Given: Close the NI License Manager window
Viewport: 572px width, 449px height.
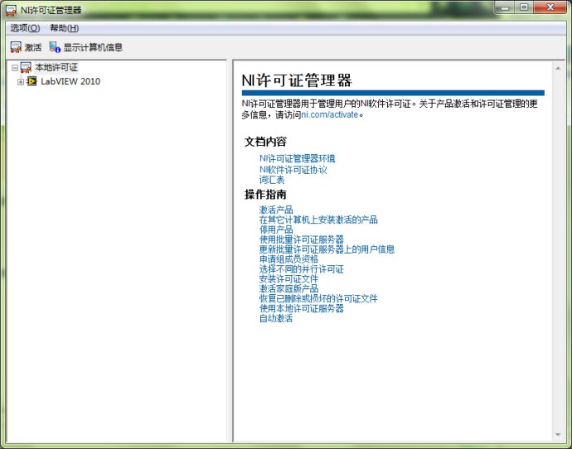Looking at the screenshot, I should [550, 7].
